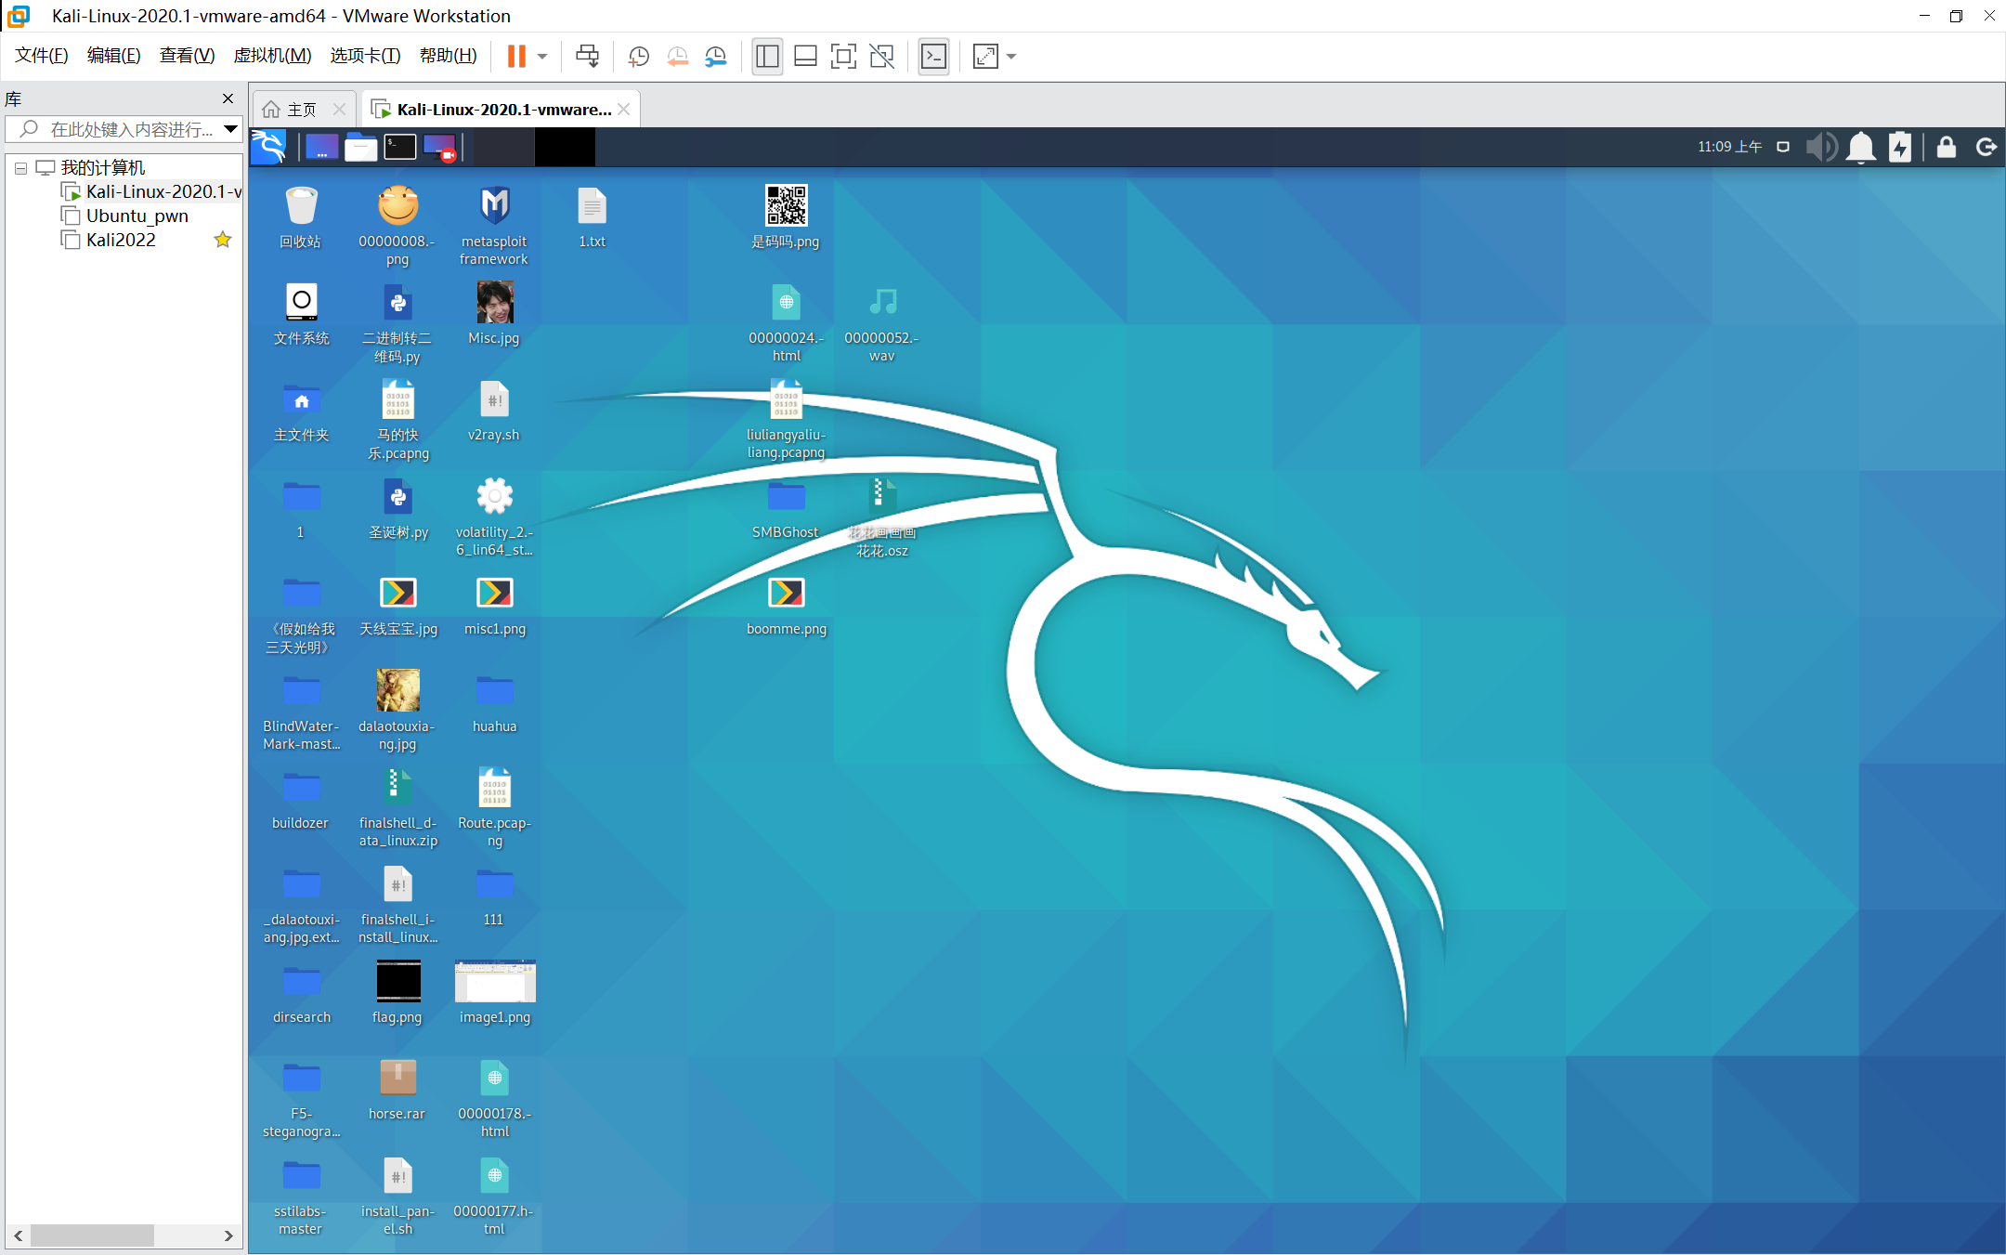Screen dimensions: 2006x1255
Task: Enter full screen mode icon
Action: [842, 57]
